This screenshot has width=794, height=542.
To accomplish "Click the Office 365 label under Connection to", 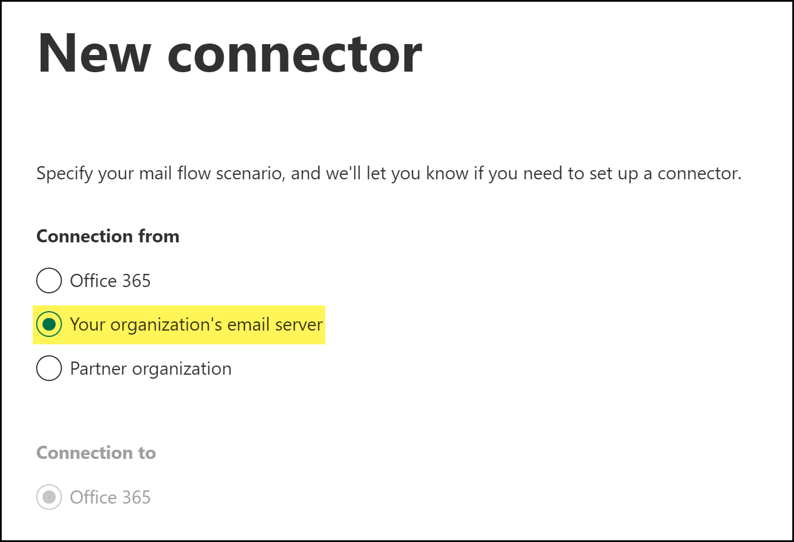I will coord(110,497).
